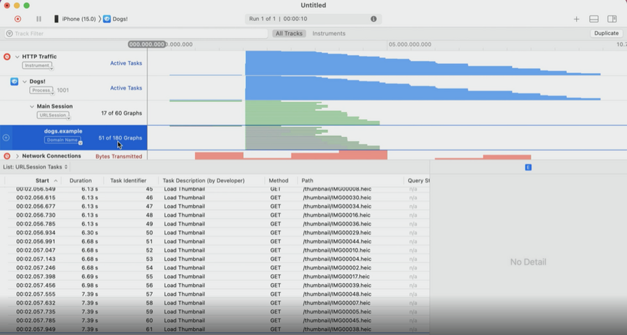Click the 6.30 s duration cell
Screen dimensions: 627x335
click(x=90, y=233)
